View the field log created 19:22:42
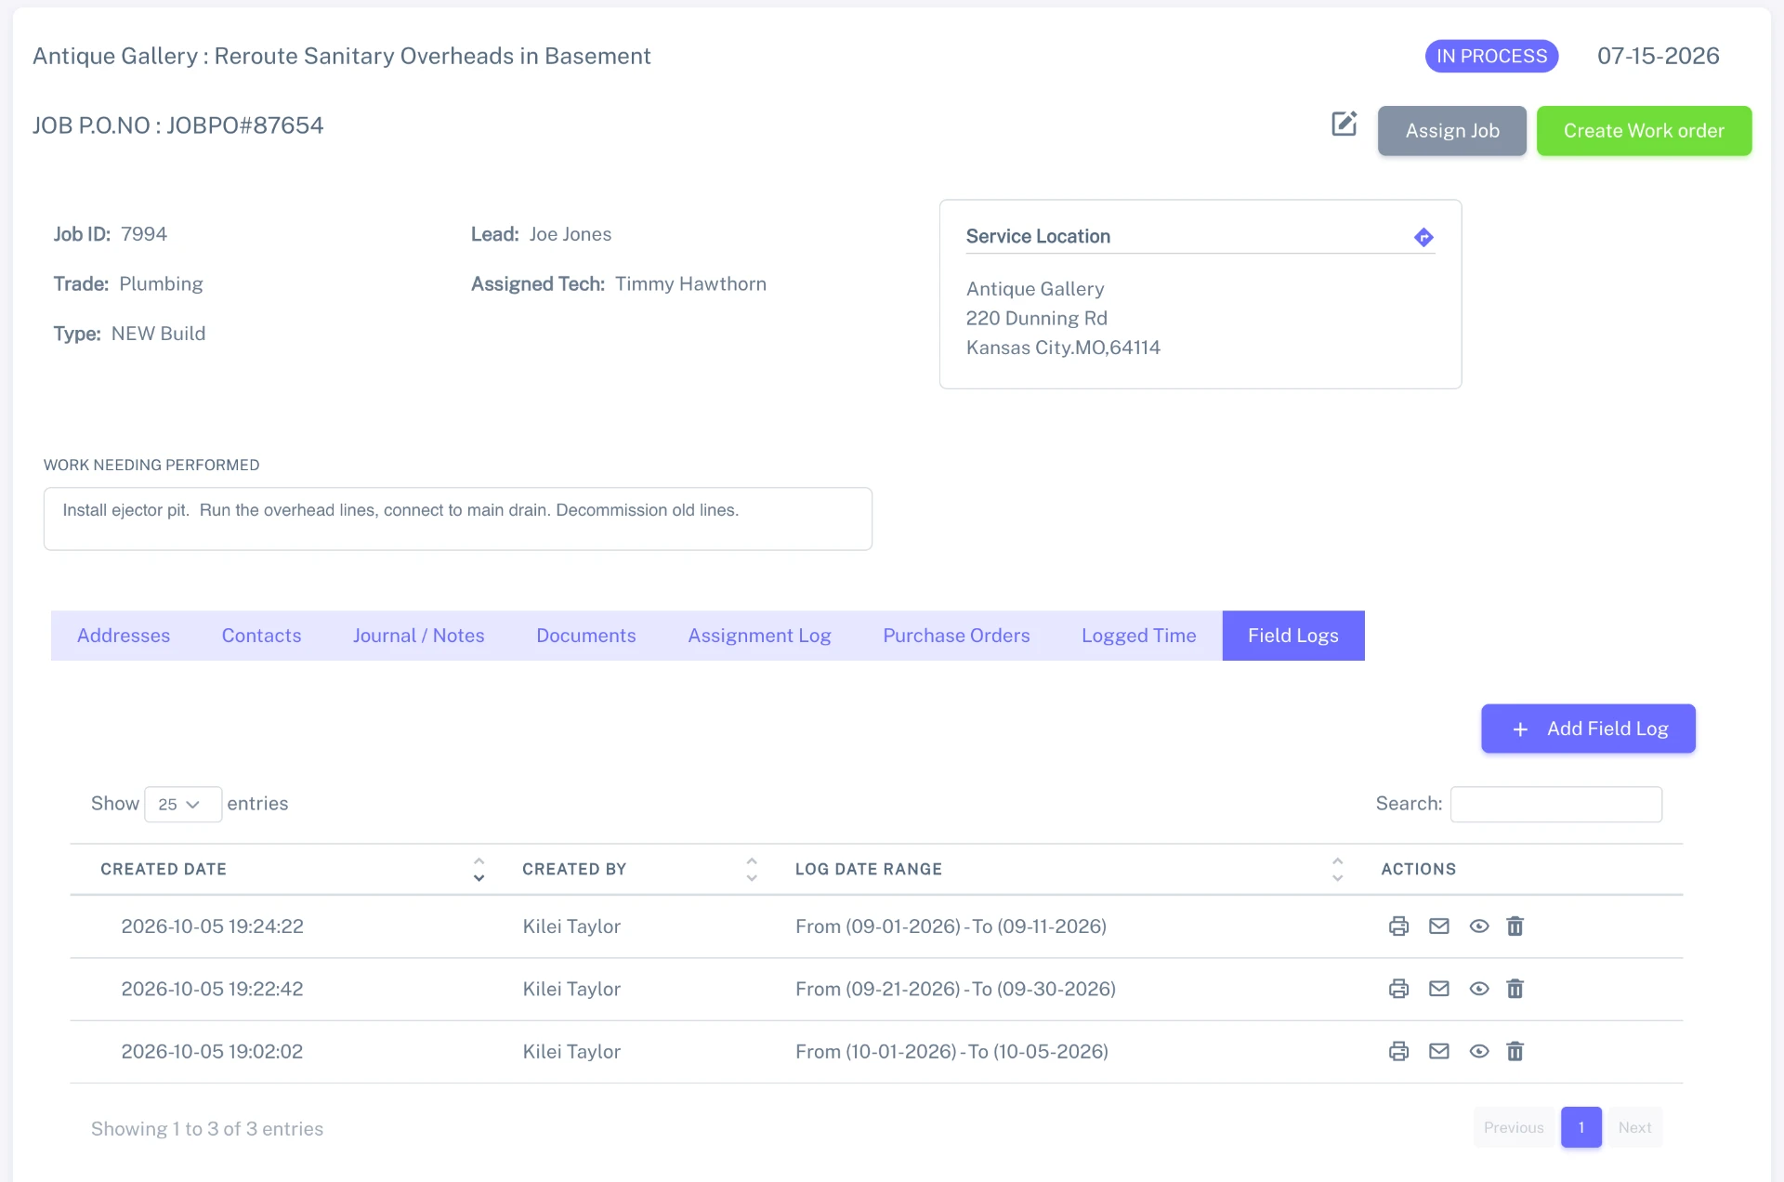 click(1478, 989)
